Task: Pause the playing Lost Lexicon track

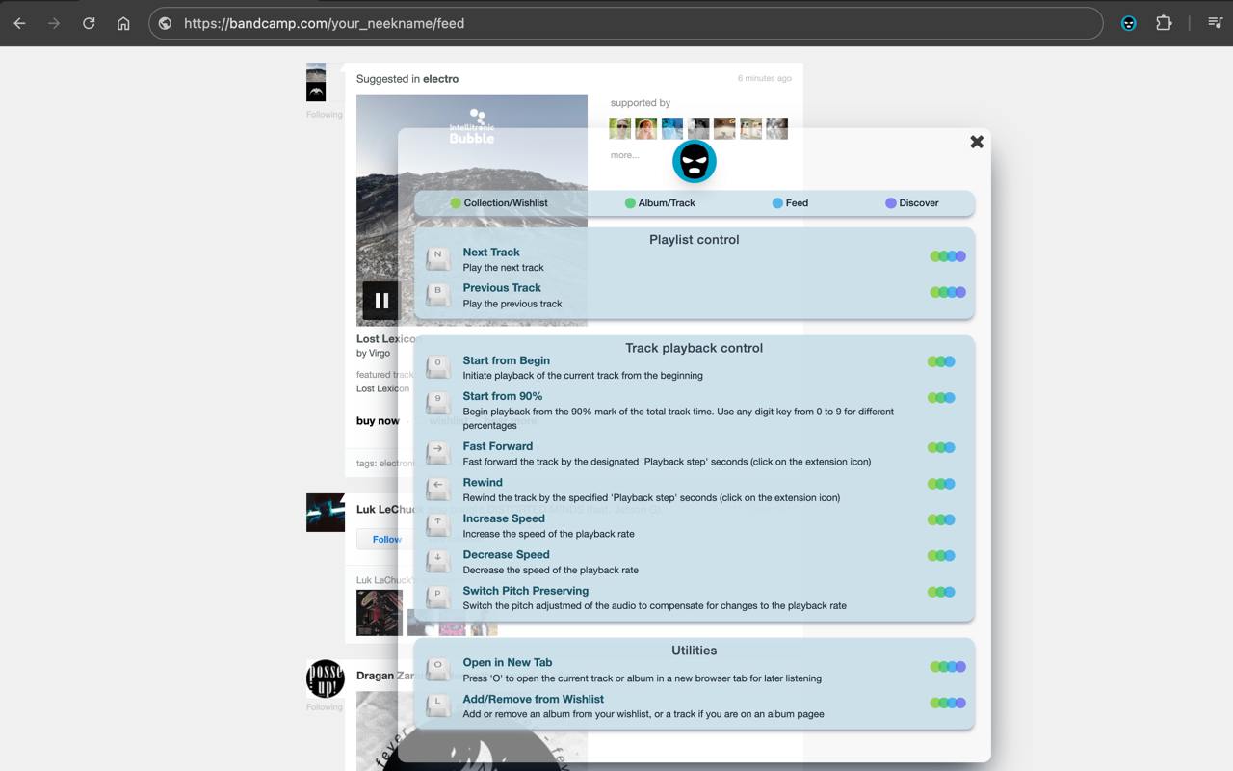Action: click(380, 300)
